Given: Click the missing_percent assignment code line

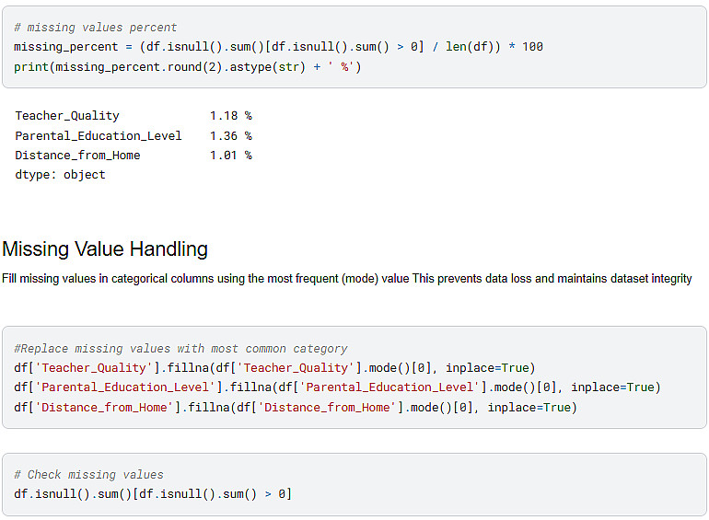Looking at the screenshot, I should 278,47.
